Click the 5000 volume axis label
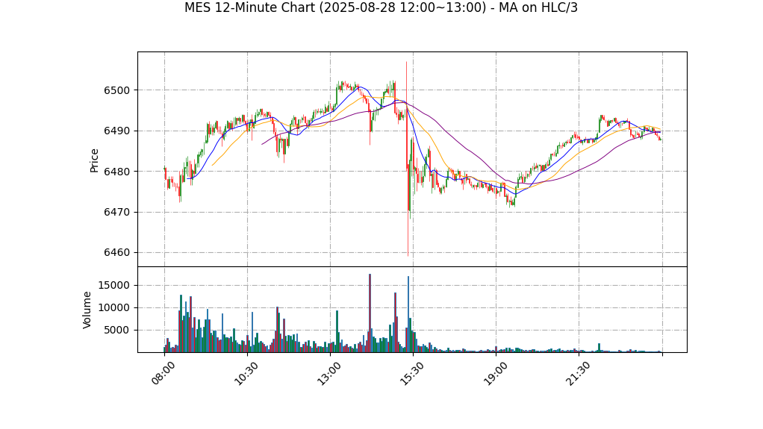The height and width of the screenshot is (429, 763). point(116,331)
